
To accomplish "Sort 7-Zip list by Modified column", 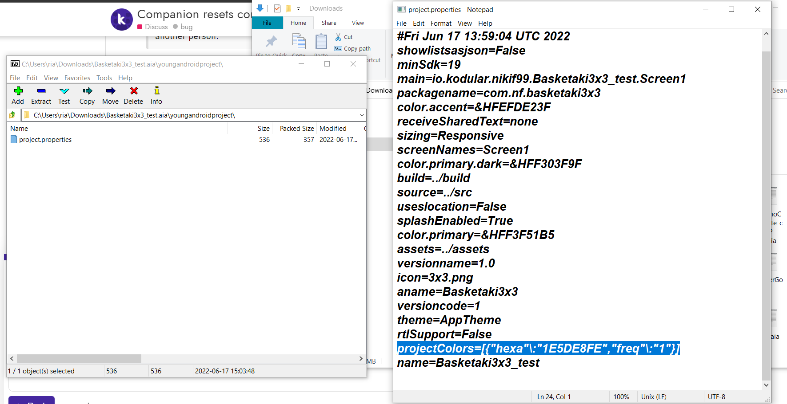I will [x=339, y=129].
